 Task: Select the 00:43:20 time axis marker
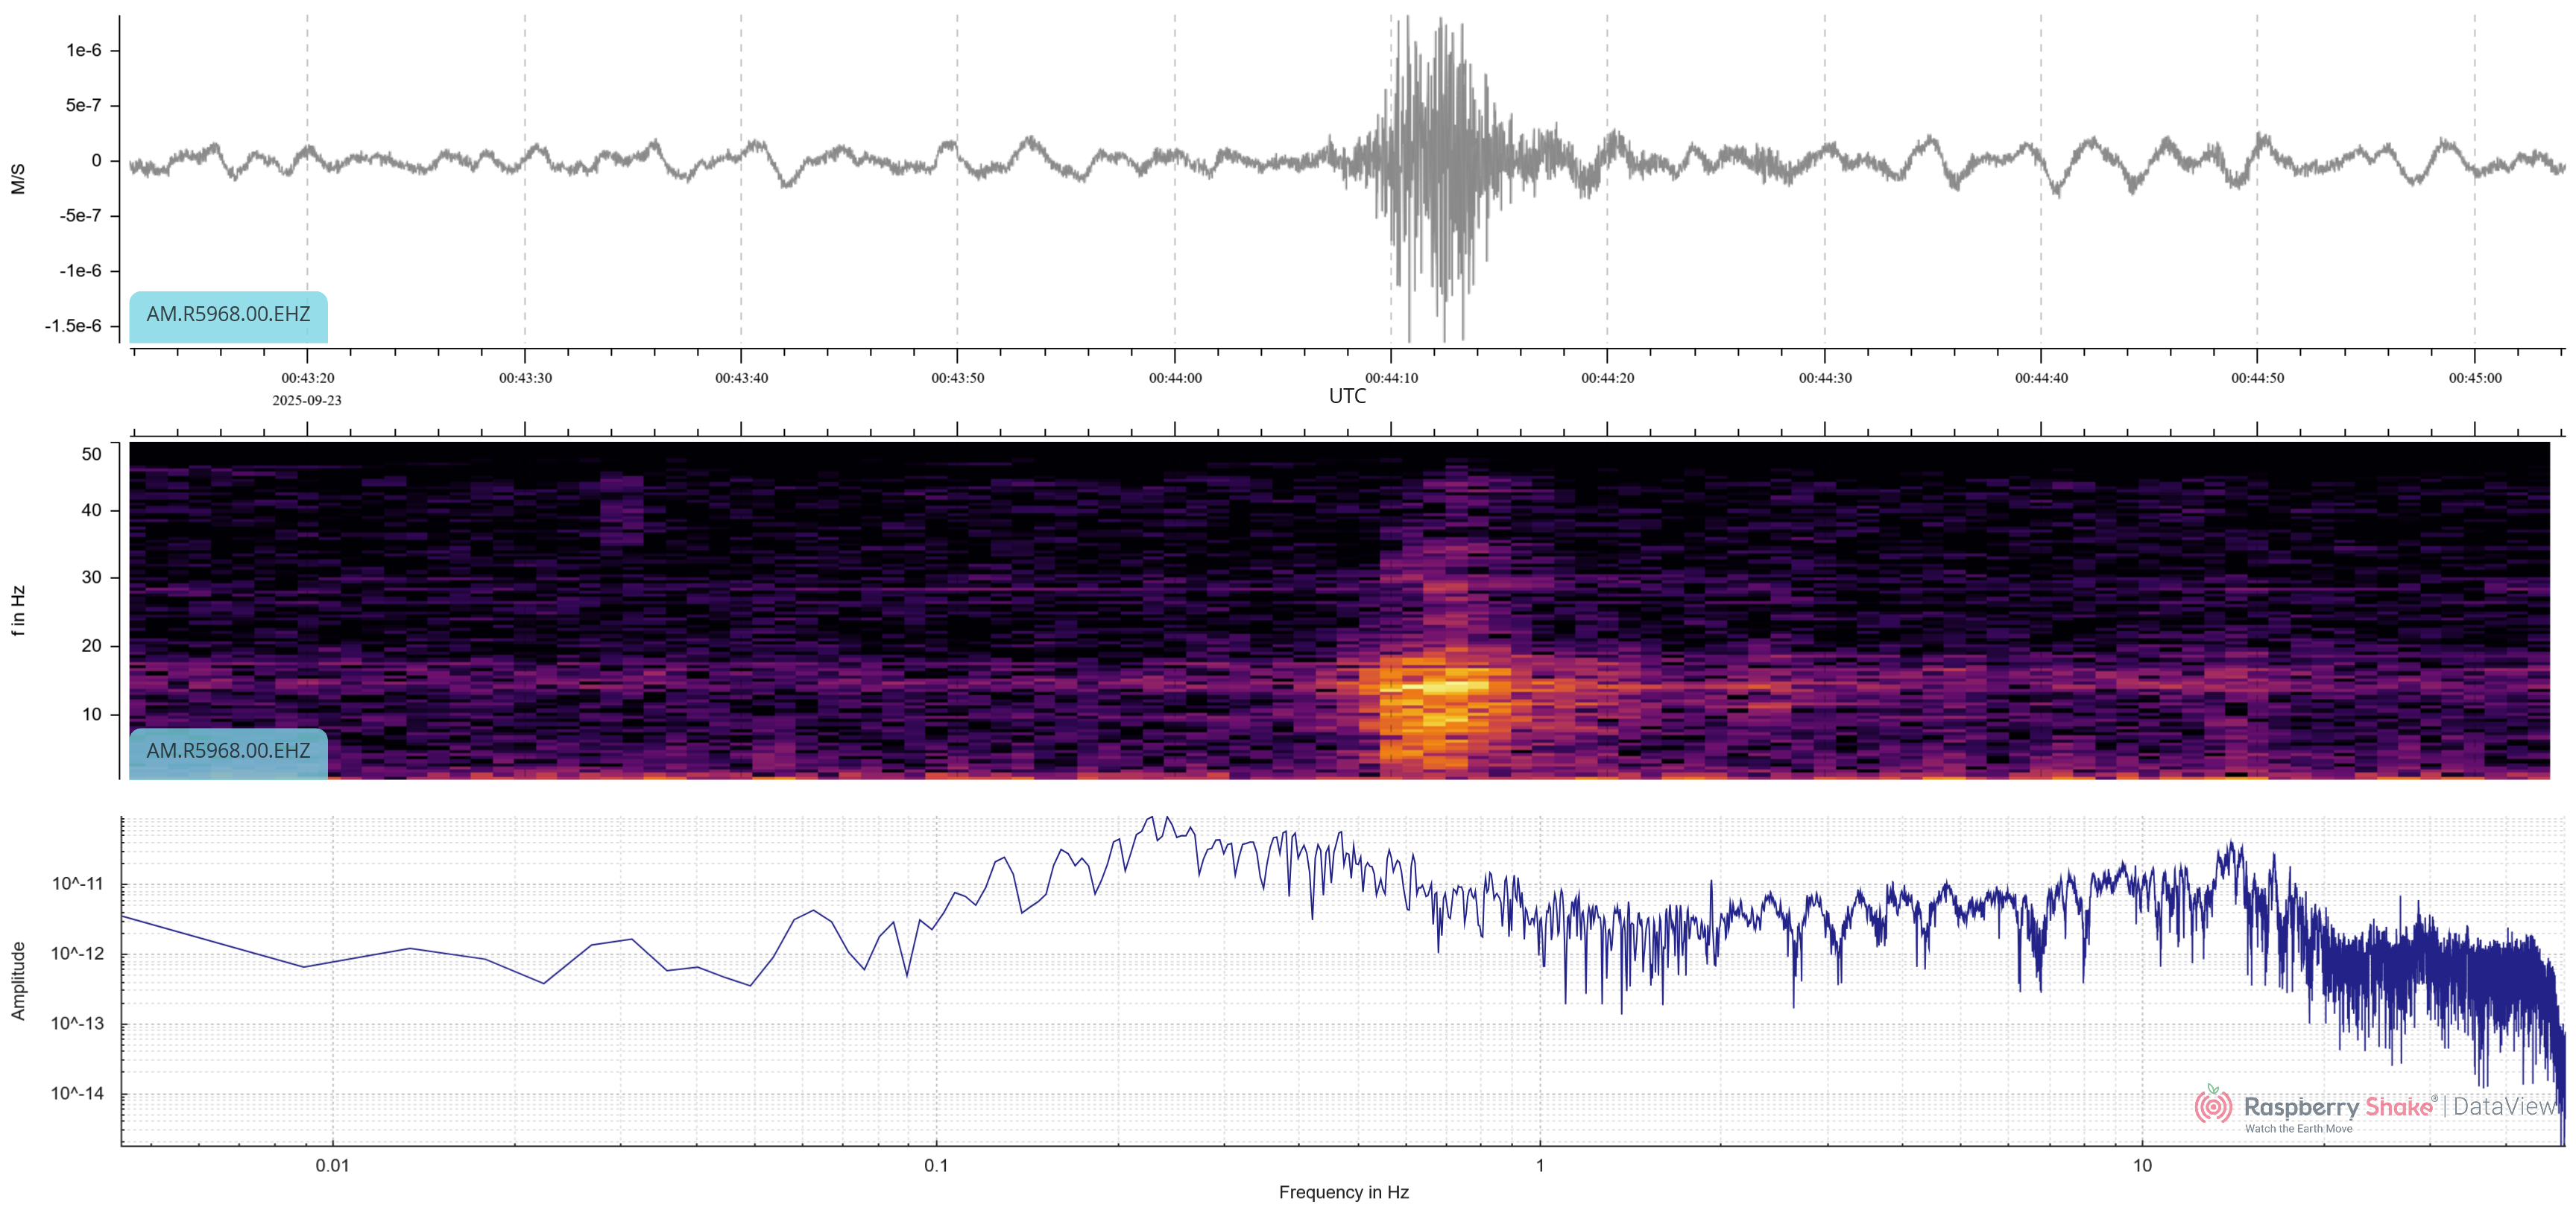tap(307, 378)
